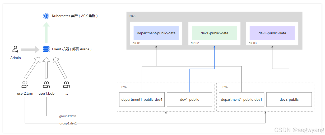
Task: Click the group2:dev2 line label
Action: point(68,123)
